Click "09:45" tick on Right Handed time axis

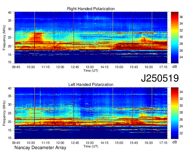tap(16, 67)
